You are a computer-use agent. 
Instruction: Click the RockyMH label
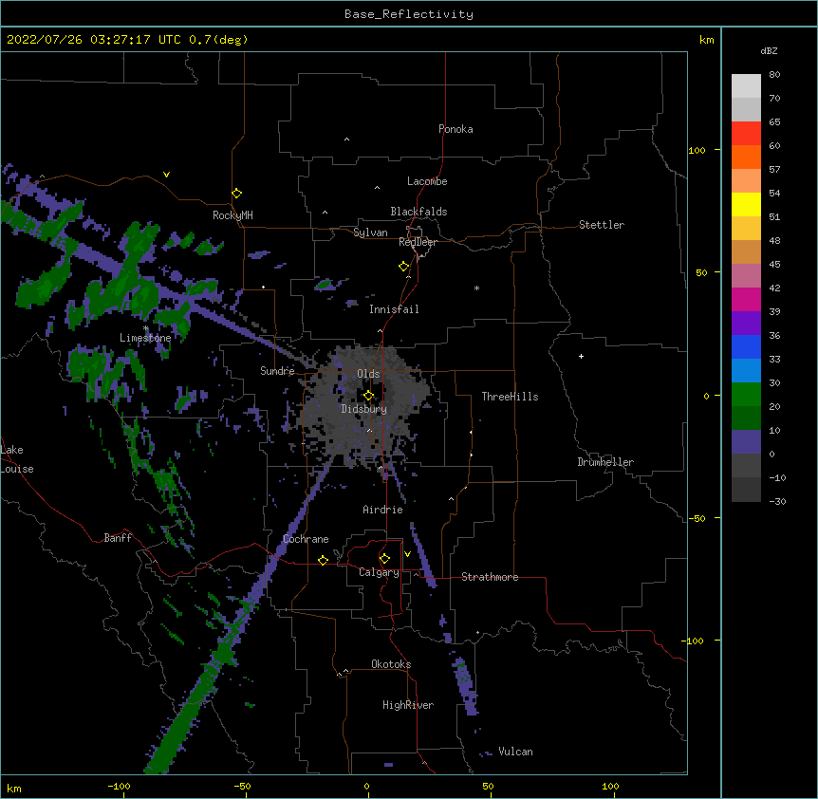[232, 215]
